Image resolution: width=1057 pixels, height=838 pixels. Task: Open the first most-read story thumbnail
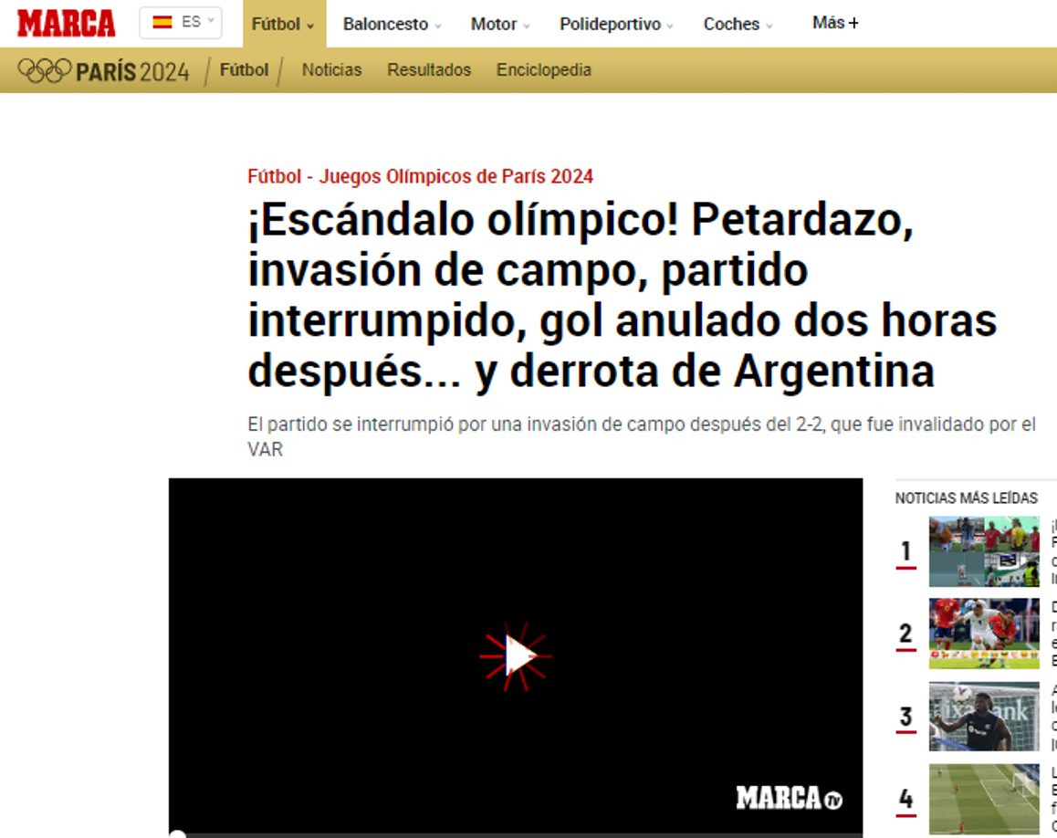(x=983, y=550)
